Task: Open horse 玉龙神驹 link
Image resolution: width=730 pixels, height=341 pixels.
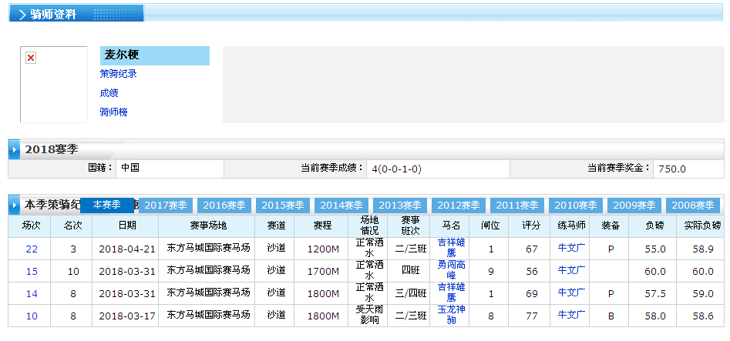Action: pyautogui.click(x=451, y=315)
